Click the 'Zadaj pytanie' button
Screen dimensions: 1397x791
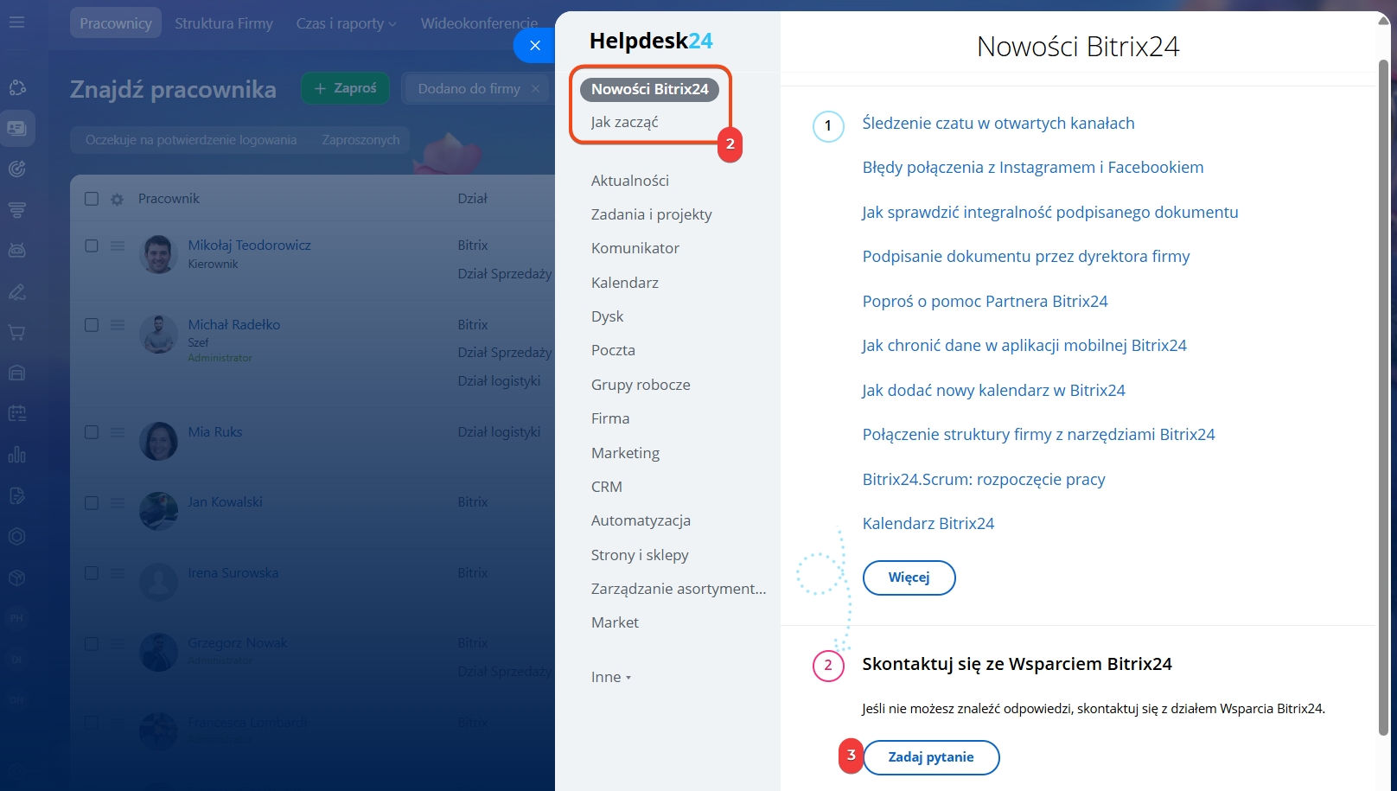[931, 757]
